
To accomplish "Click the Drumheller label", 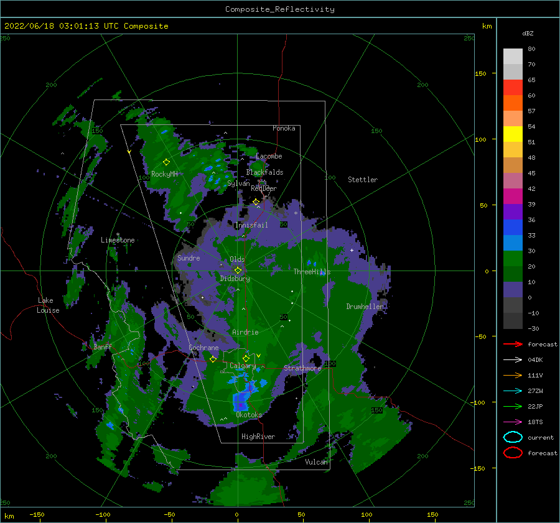I will [365, 307].
